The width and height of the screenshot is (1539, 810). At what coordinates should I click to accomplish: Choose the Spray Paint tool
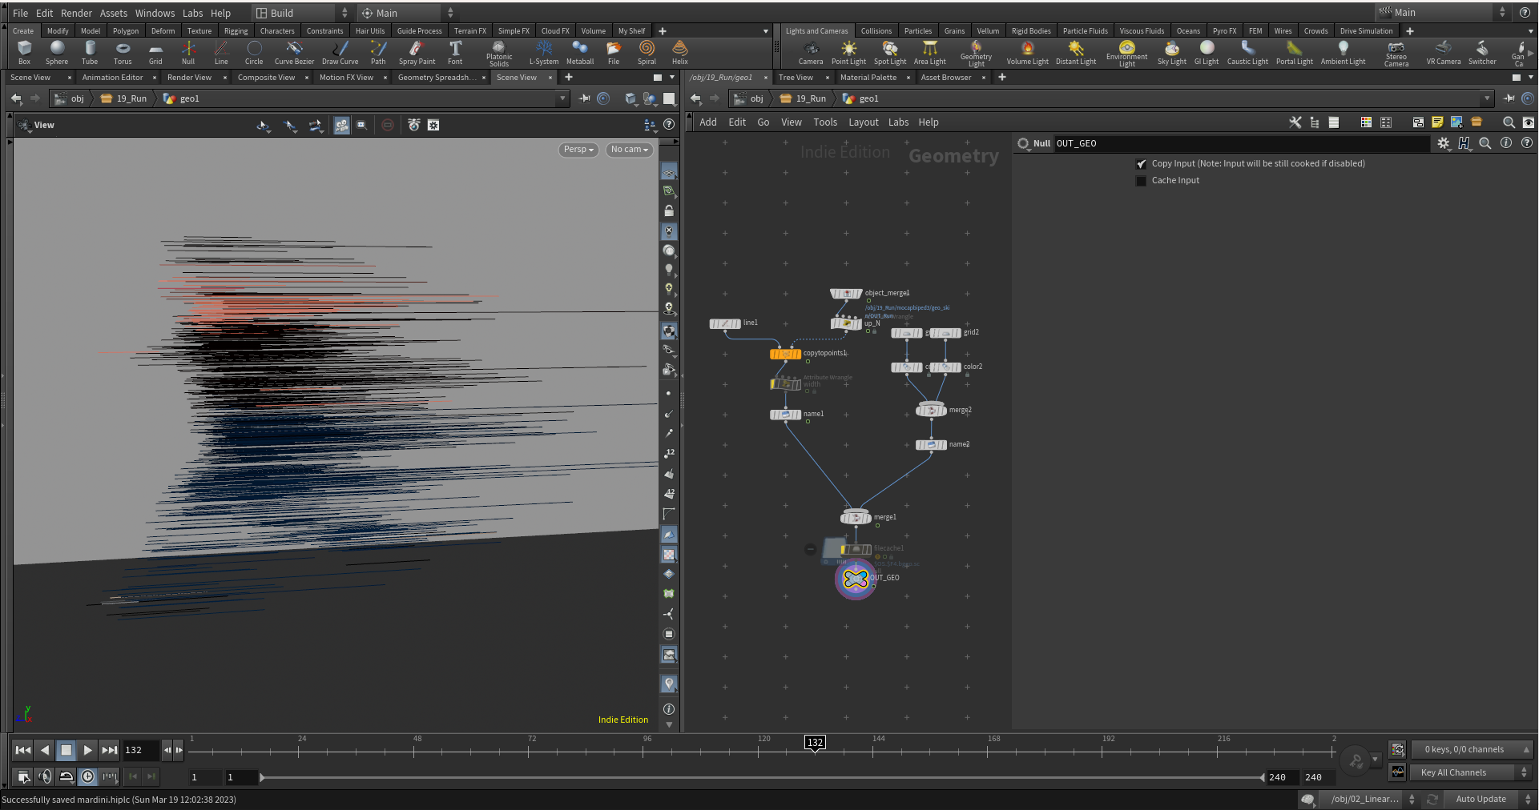click(417, 53)
